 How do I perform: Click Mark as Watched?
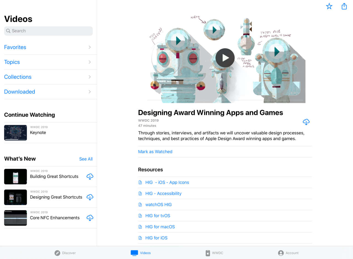click(155, 152)
